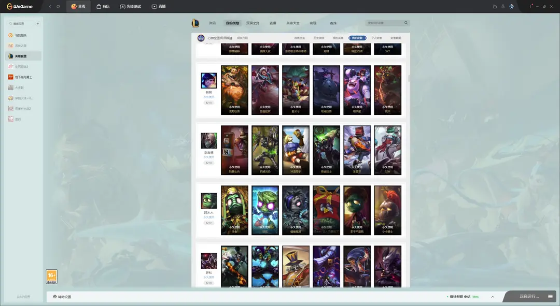Open the download icon in title bar
Image resolution: width=560 pixels, height=306 pixels.
503,6
